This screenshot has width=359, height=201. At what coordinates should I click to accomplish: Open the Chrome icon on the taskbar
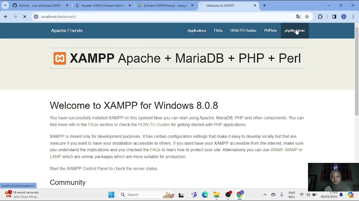click(240, 195)
